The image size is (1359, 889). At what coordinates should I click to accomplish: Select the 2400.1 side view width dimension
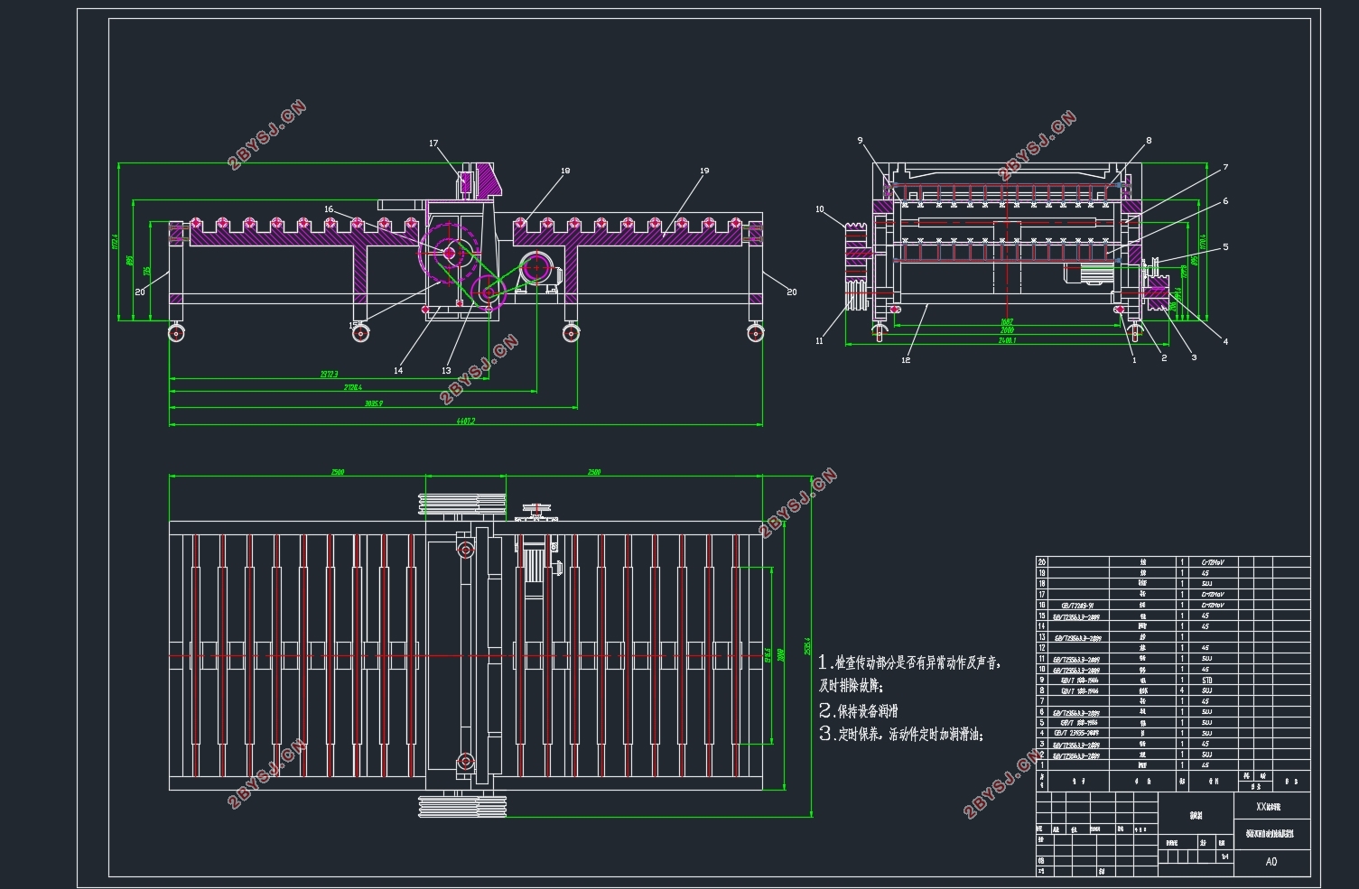(x=1007, y=340)
